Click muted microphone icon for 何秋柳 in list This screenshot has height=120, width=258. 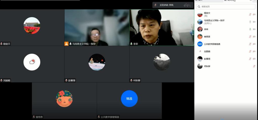(254, 66)
